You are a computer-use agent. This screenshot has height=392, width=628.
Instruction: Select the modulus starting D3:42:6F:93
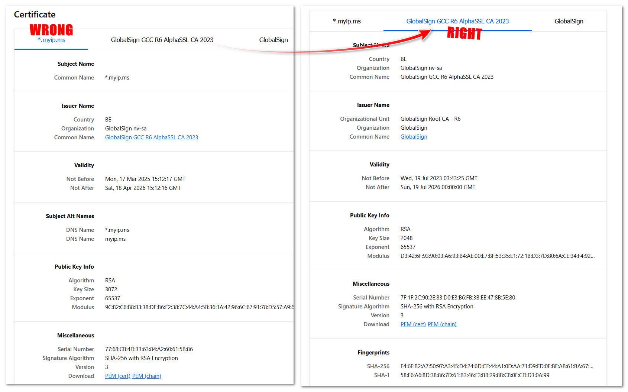click(x=498, y=256)
